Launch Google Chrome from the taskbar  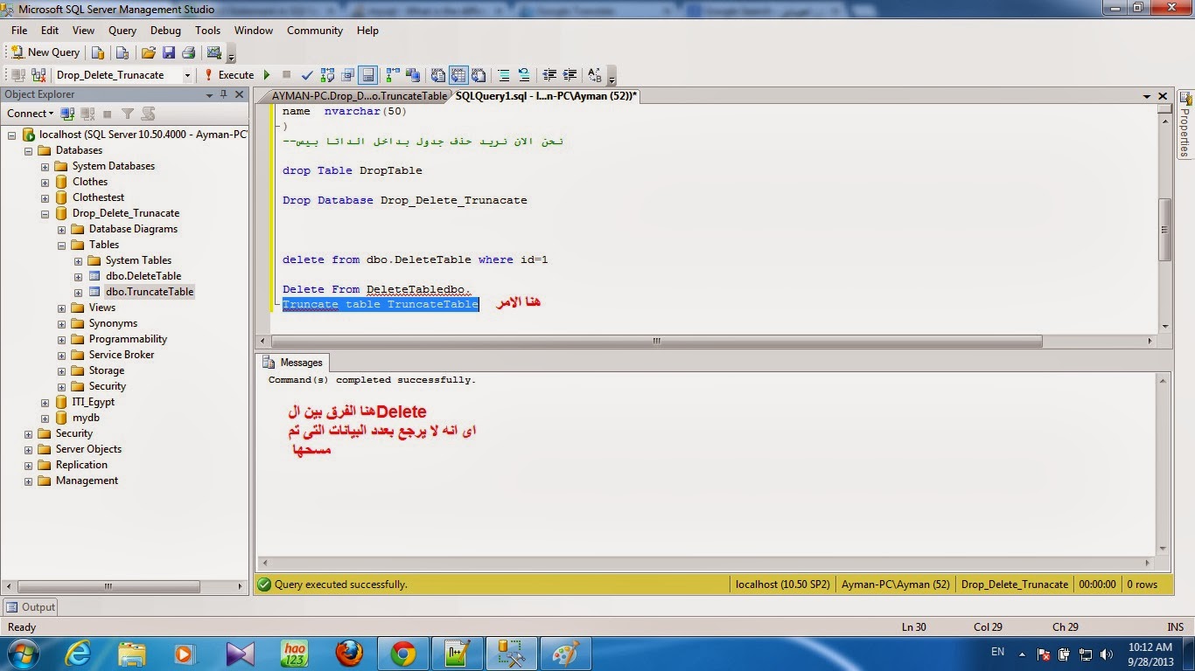(402, 653)
